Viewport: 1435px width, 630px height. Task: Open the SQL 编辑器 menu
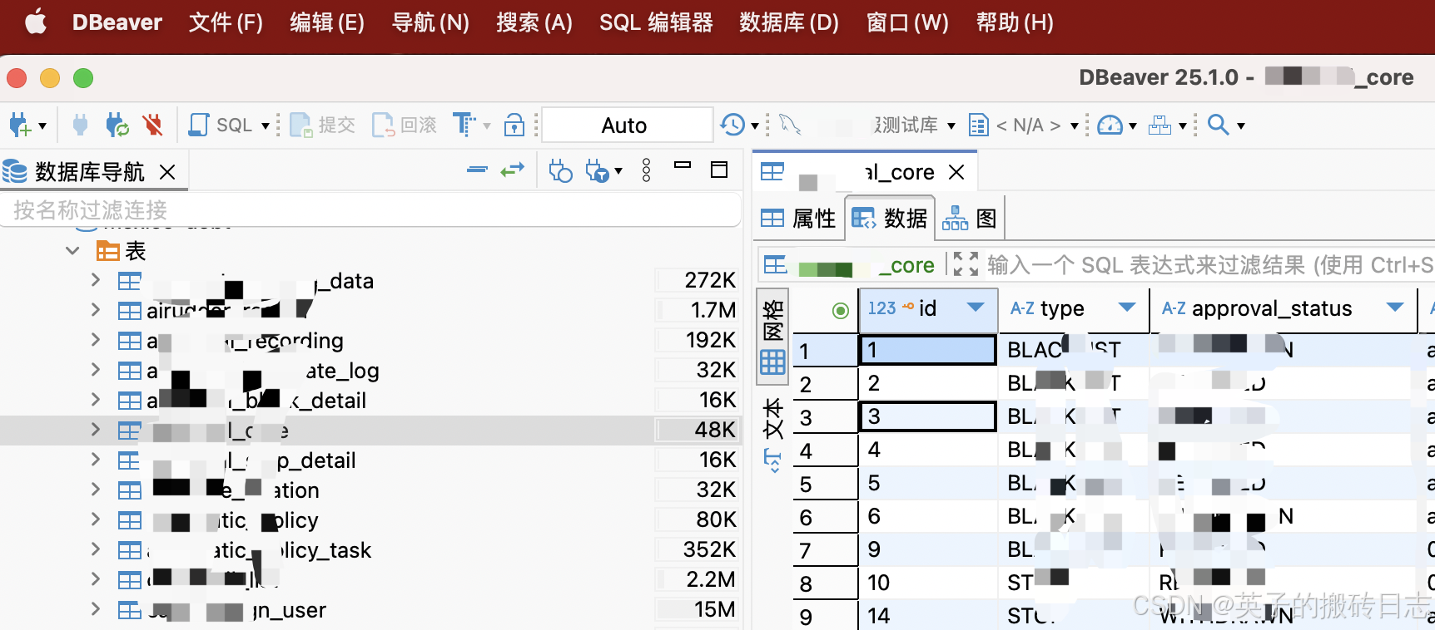[x=656, y=22]
